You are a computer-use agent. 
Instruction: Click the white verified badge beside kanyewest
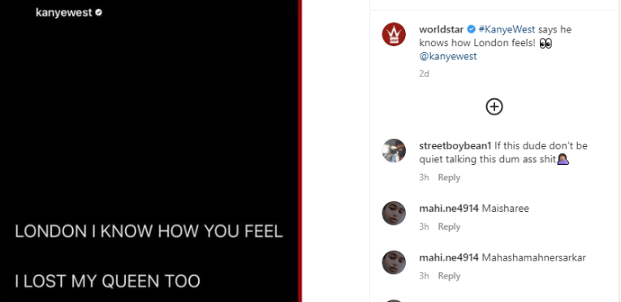click(98, 13)
